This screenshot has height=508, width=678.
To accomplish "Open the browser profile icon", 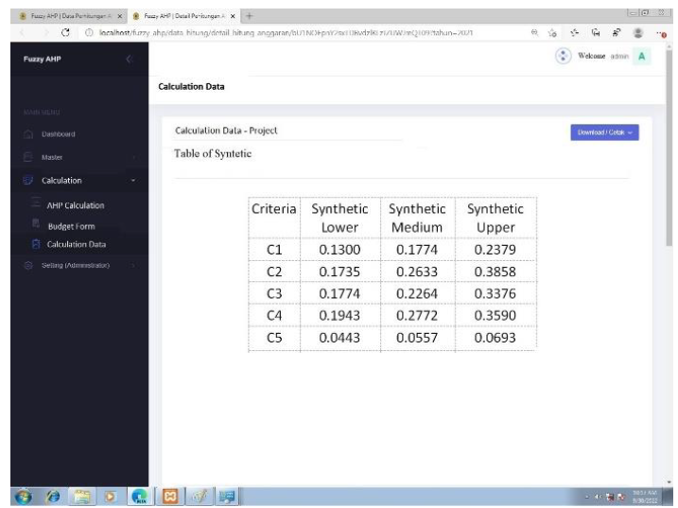I will [x=637, y=33].
